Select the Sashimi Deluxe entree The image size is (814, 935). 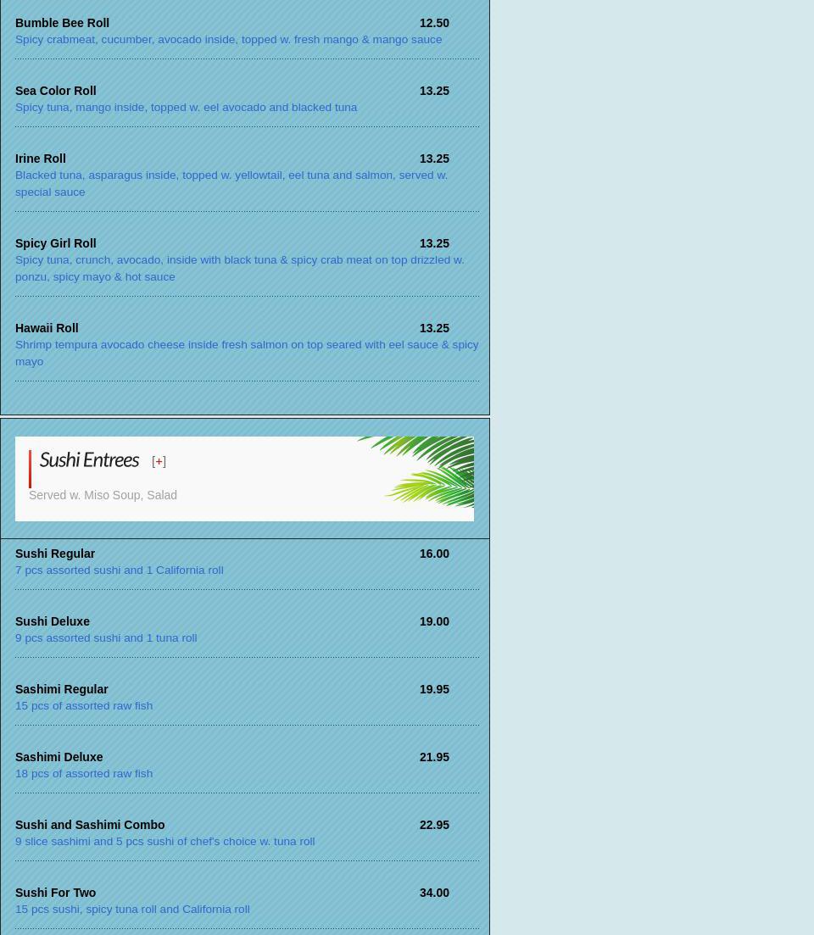click(x=59, y=757)
